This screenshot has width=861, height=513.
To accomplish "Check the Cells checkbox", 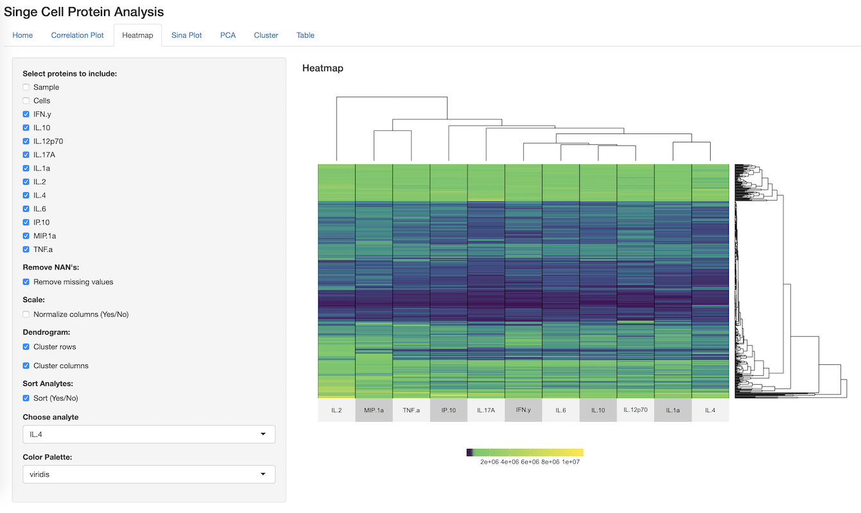I will tap(26, 101).
